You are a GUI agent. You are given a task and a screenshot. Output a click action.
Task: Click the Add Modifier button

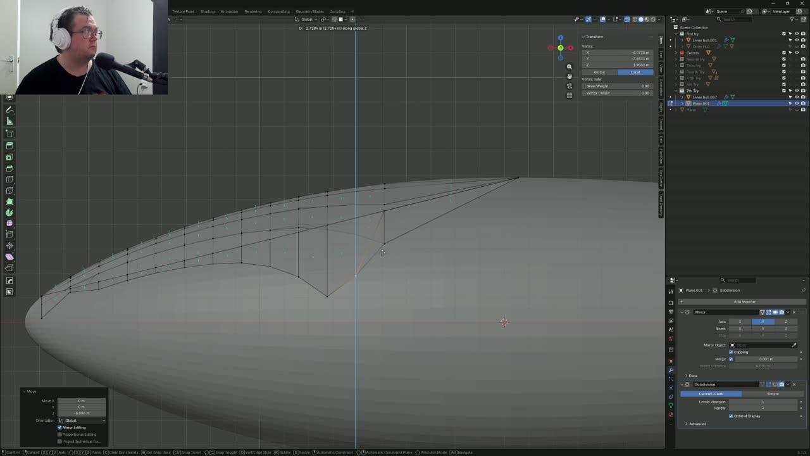click(x=744, y=301)
